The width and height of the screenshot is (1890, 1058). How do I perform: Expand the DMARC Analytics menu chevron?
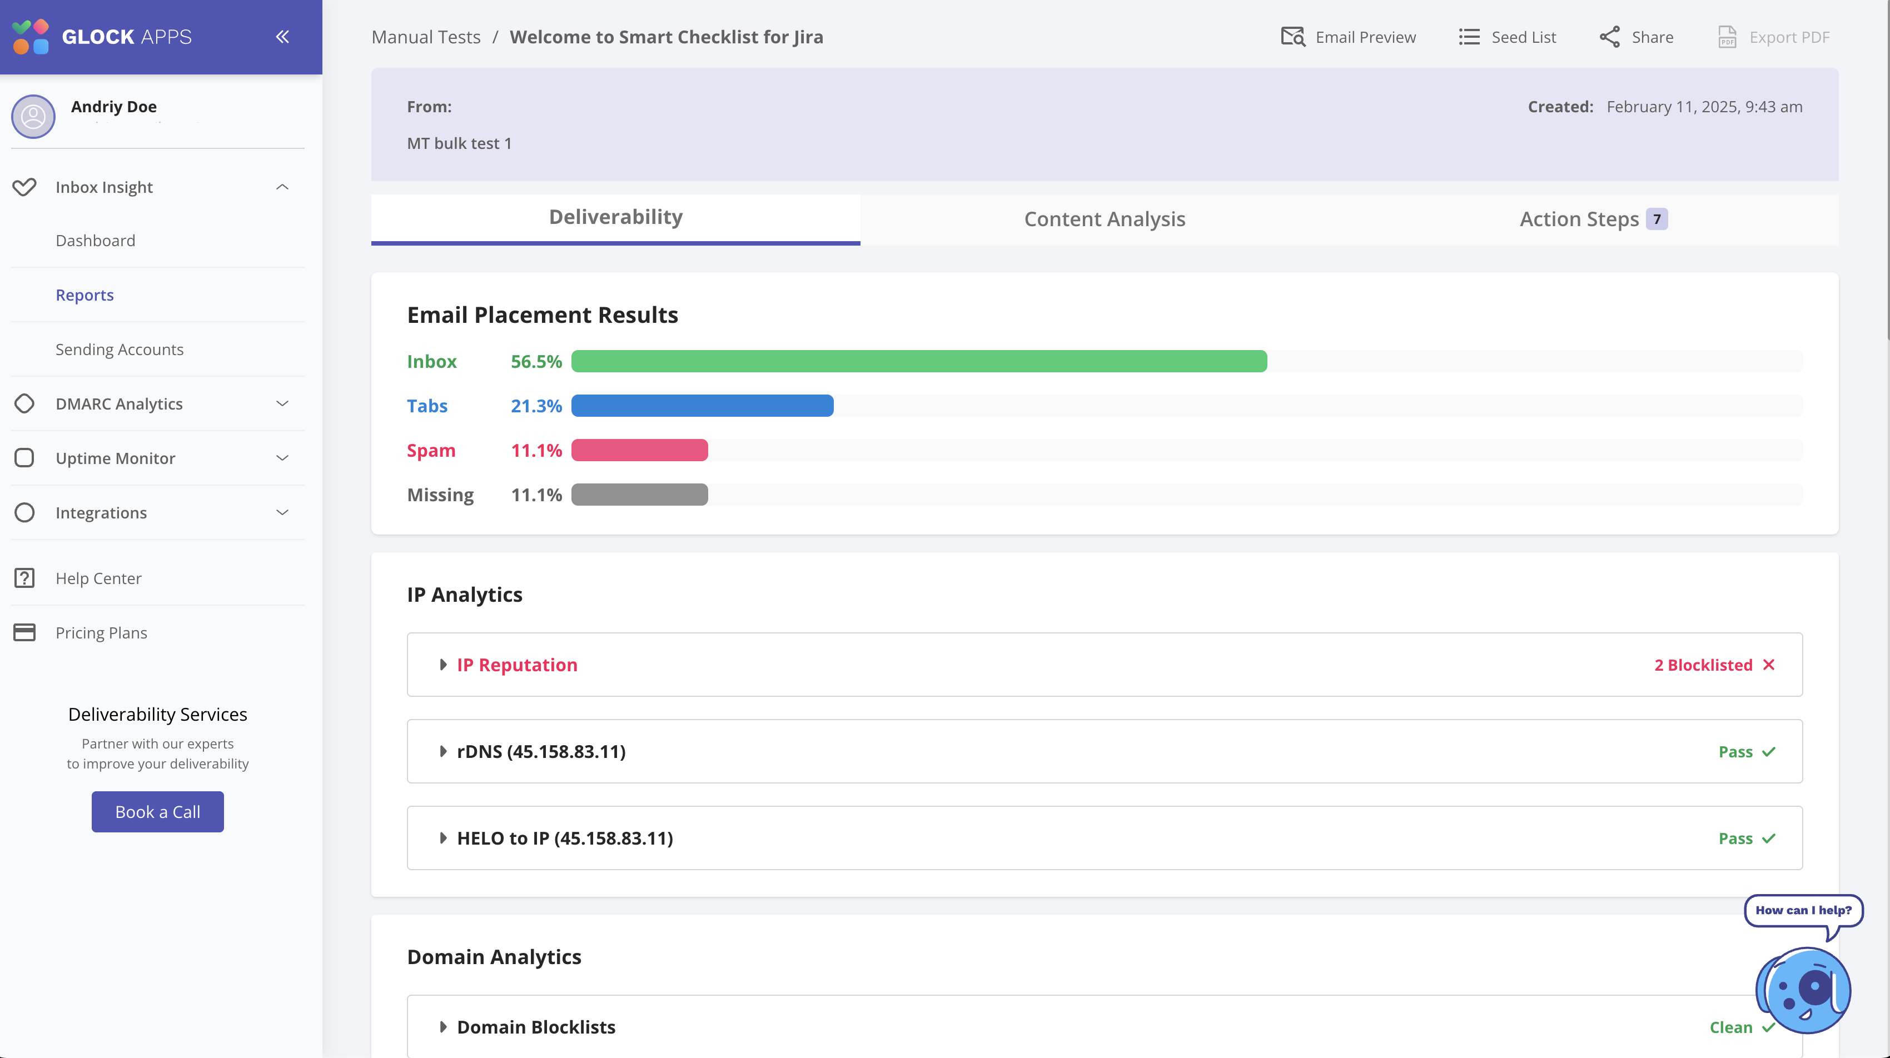(x=282, y=404)
